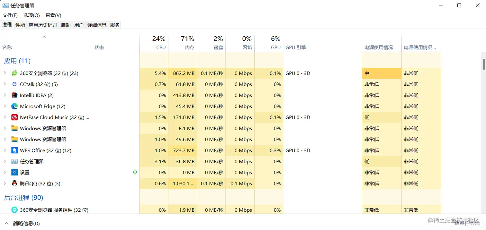Click the 862.2 MB memory cell
The height and width of the screenshot is (230, 486).
pyautogui.click(x=183, y=73)
